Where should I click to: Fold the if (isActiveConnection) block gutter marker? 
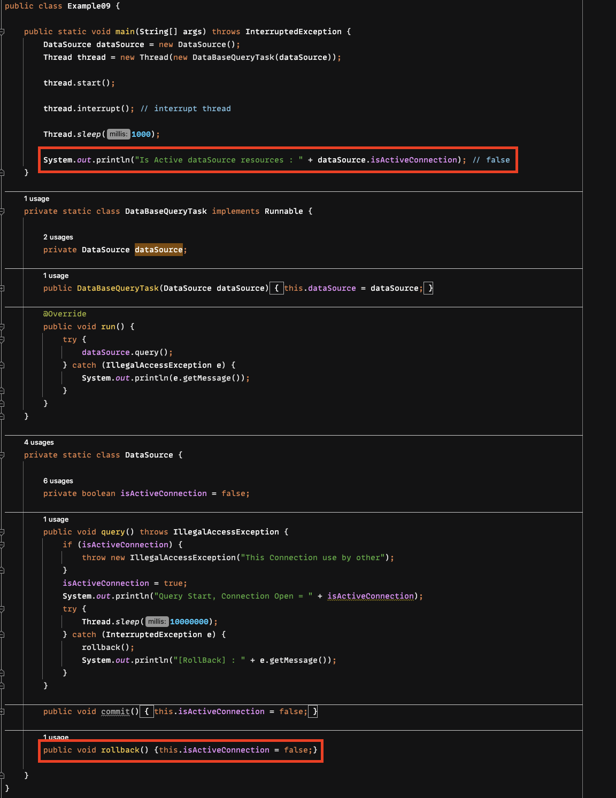pos(2,545)
